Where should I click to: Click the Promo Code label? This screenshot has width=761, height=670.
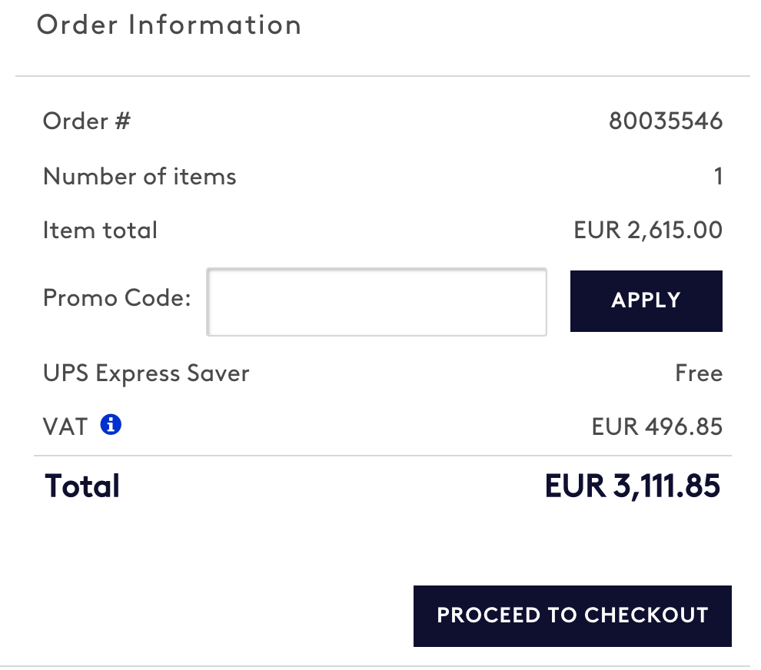tap(117, 298)
